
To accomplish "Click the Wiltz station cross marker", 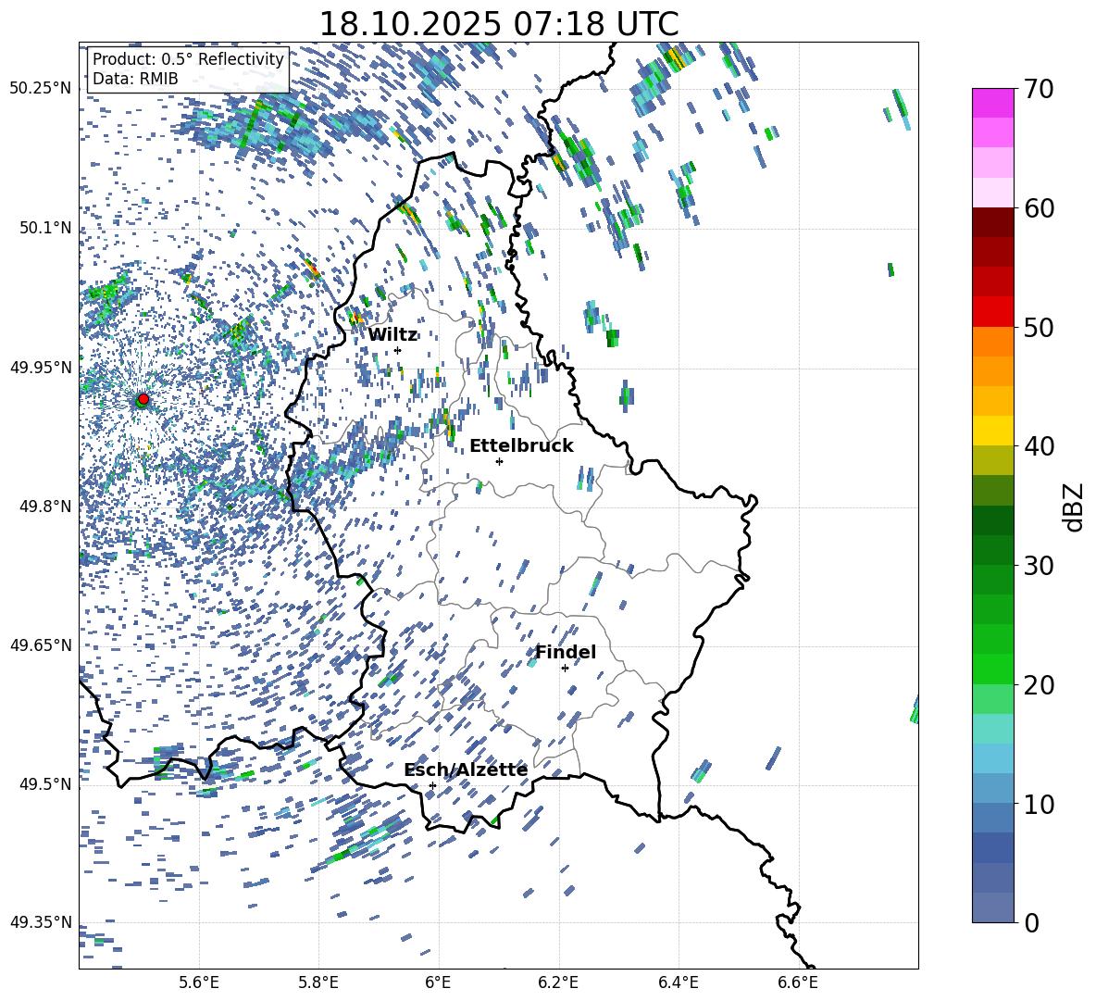I will (397, 350).
